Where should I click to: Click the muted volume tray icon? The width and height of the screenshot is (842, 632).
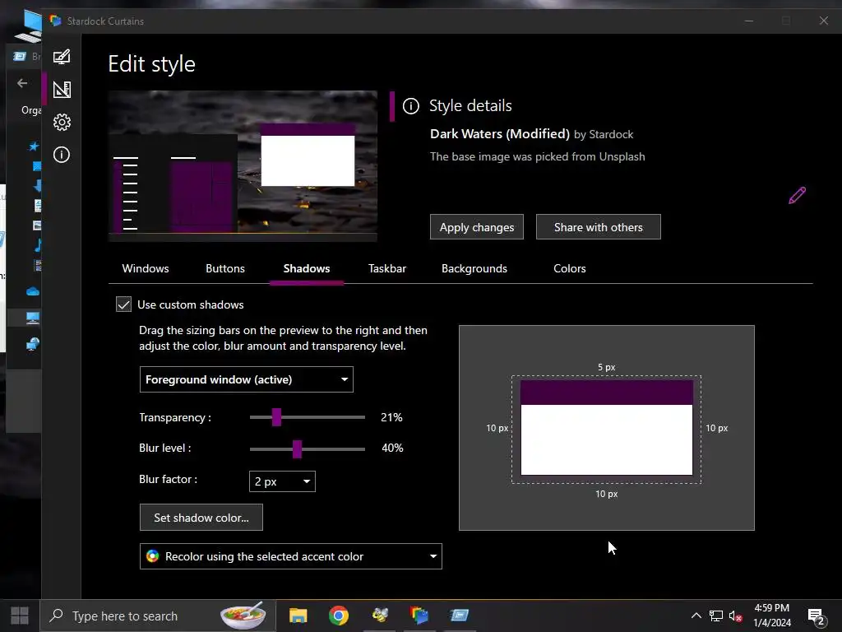coord(736,616)
